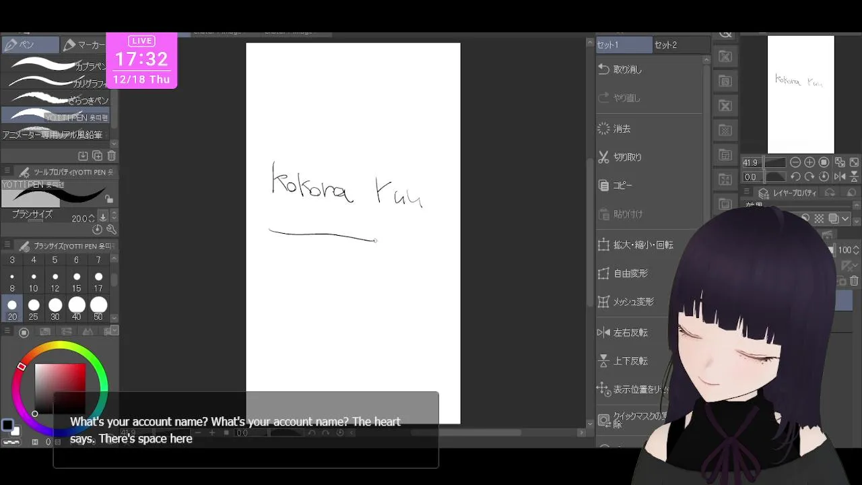
Task: Click the hue ring on color wheel
Action: coord(60,346)
